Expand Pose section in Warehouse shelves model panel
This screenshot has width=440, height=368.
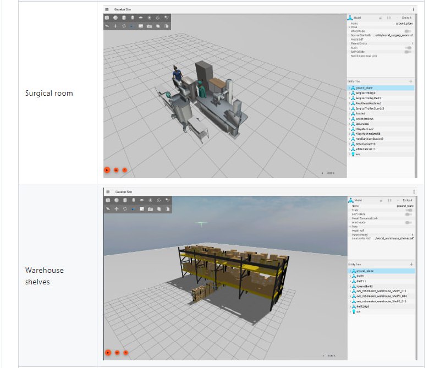(x=350, y=226)
